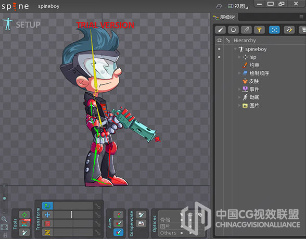The image size is (306, 239).
Task: Collapse the spineboy skeleton node
Action: point(235,49)
